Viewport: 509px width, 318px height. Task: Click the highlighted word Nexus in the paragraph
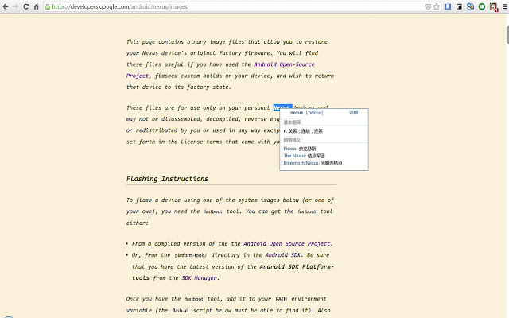pyautogui.click(x=282, y=107)
